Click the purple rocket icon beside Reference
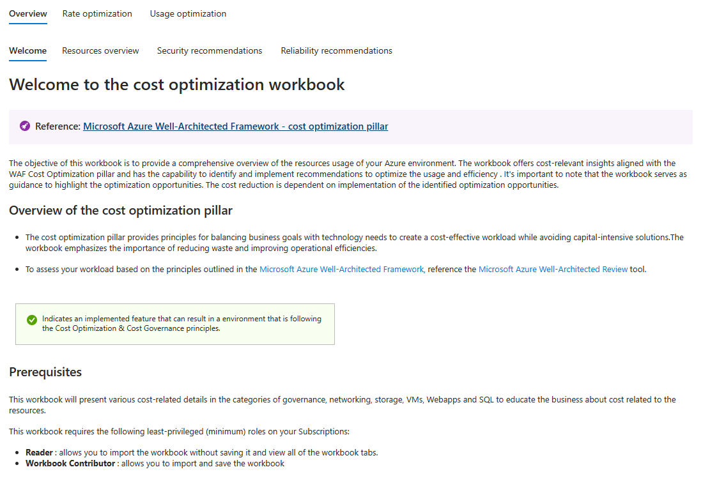This screenshot has width=710, height=481. tap(25, 126)
